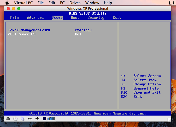This screenshot has width=176, height=127.
Task: Switch to the Security BIOS tab
Action: (96, 18)
